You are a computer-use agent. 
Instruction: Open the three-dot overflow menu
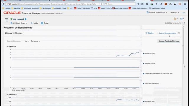coord(184,12)
